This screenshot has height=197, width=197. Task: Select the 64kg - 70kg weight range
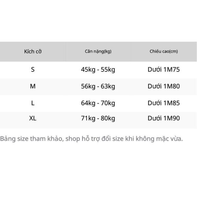pos(98,103)
